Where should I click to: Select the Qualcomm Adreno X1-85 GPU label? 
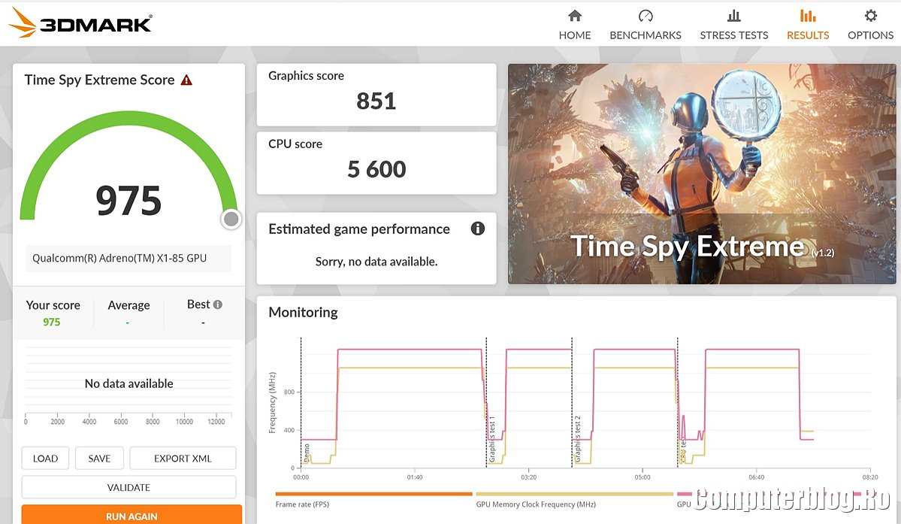click(x=119, y=258)
